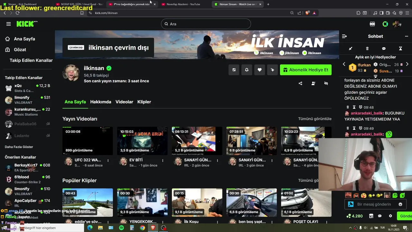Viewport: 412px width, 232px height.
Task: Expand Daha Fazla Göster in followed channels
Action: coord(19,147)
